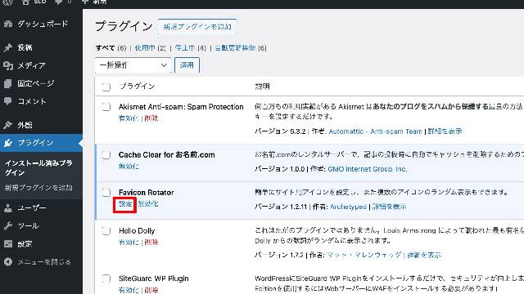The width and height of the screenshot is (524, 294).
Task: Click the ユーザー person icon
Action: pyautogui.click(x=8, y=208)
